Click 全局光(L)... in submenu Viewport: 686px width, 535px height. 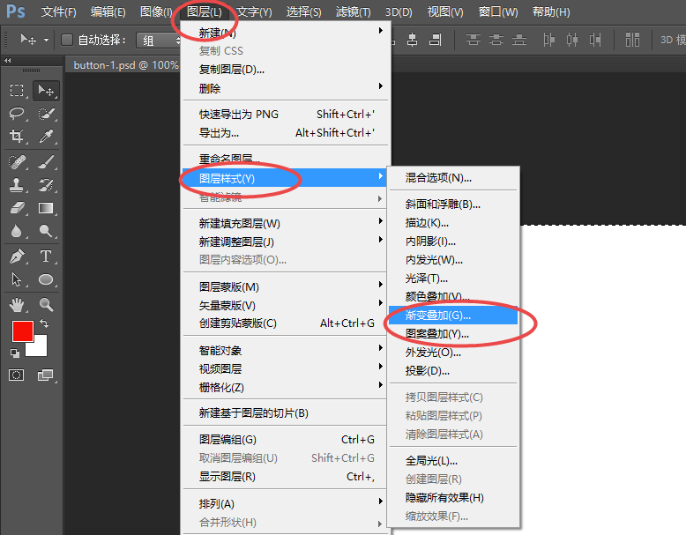pyautogui.click(x=453, y=461)
